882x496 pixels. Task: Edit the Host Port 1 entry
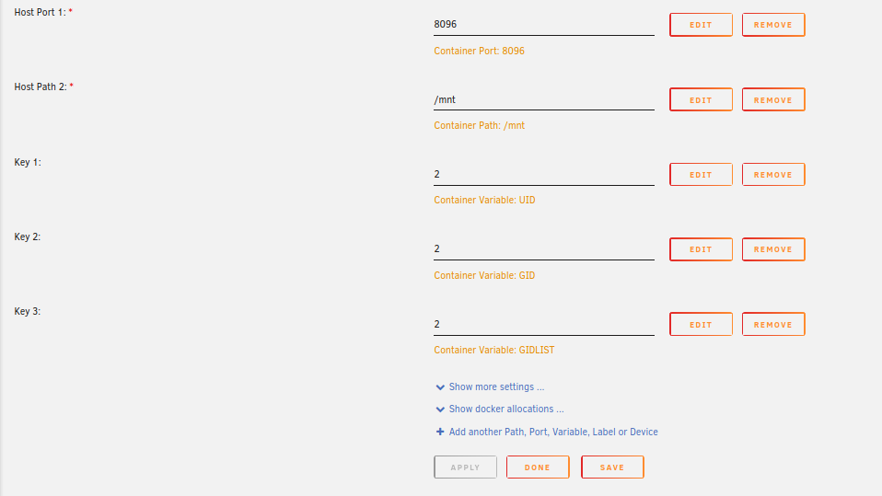(701, 25)
